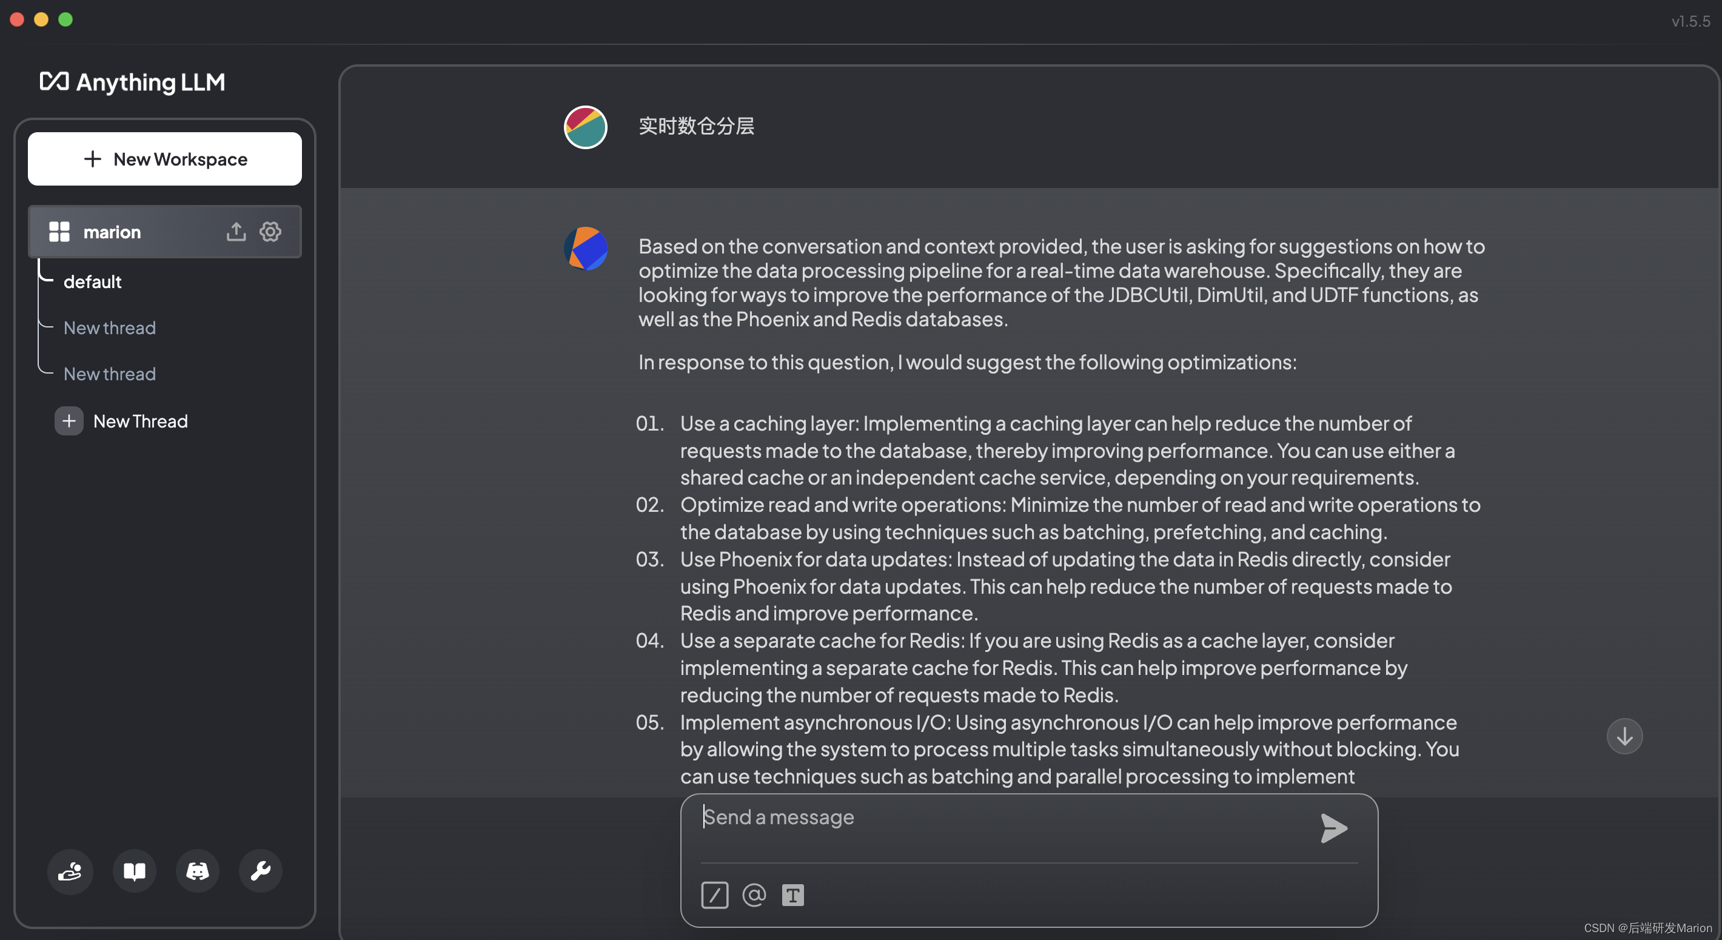Click the @ agent mention icon
This screenshot has width=1722, height=940.
click(x=753, y=895)
